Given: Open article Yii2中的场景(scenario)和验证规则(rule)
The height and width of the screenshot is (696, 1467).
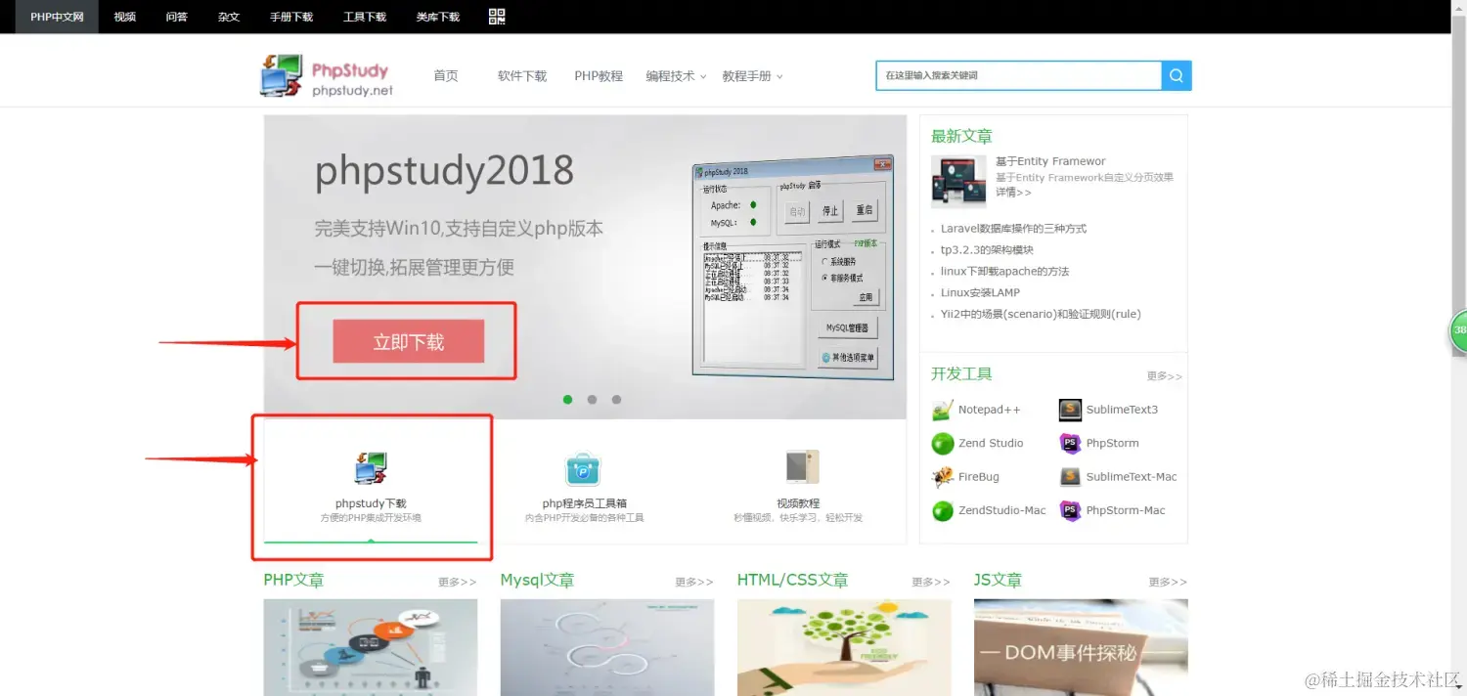Looking at the screenshot, I should [1041, 315].
